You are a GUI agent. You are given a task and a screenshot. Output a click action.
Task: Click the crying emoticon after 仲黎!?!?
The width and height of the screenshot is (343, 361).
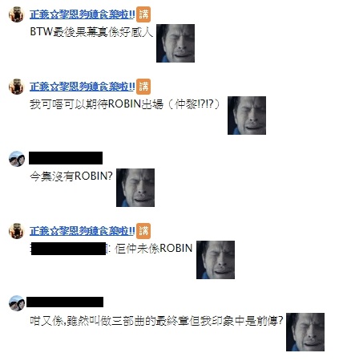[x=247, y=116]
